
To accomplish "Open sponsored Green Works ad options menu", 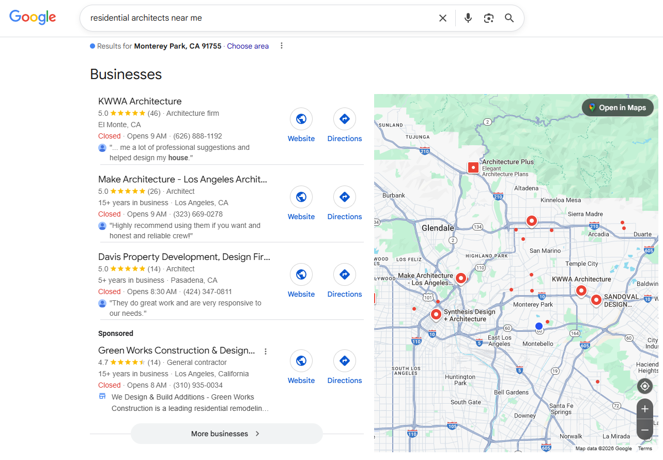I will [x=266, y=351].
